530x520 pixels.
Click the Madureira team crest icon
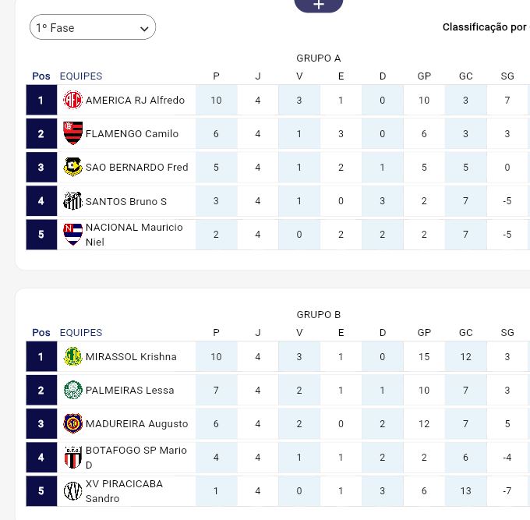72,423
